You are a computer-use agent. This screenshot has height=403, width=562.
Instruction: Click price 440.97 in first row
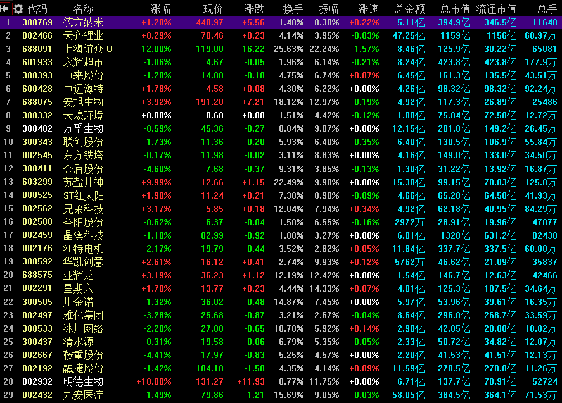210,22
